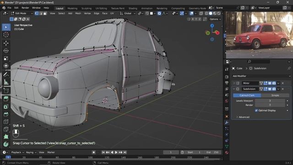Toggle Mirror modifier render visibility
The image size is (293, 165).
click(274, 83)
